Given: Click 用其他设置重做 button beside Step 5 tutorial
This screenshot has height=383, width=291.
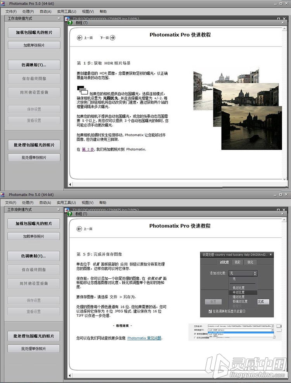Looking at the screenshot, I should coord(34,283).
